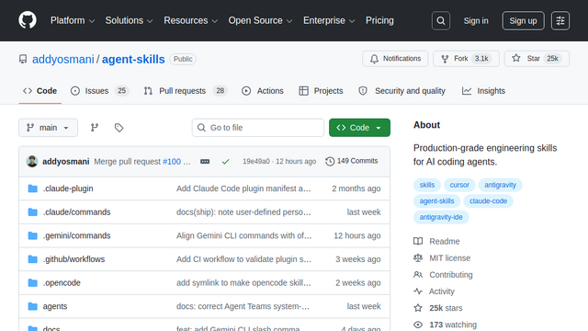Expand the Platform menu

pos(73,20)
